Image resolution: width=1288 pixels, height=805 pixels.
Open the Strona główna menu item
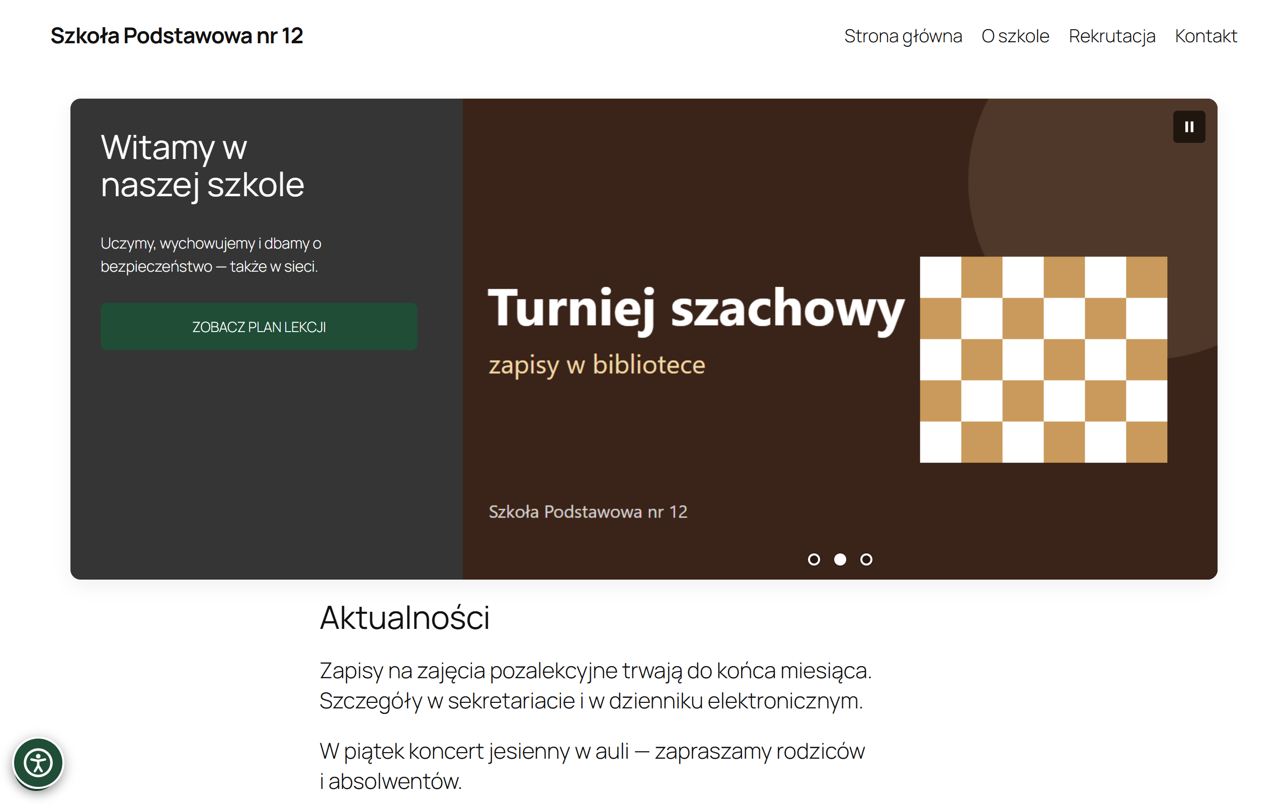903,36
